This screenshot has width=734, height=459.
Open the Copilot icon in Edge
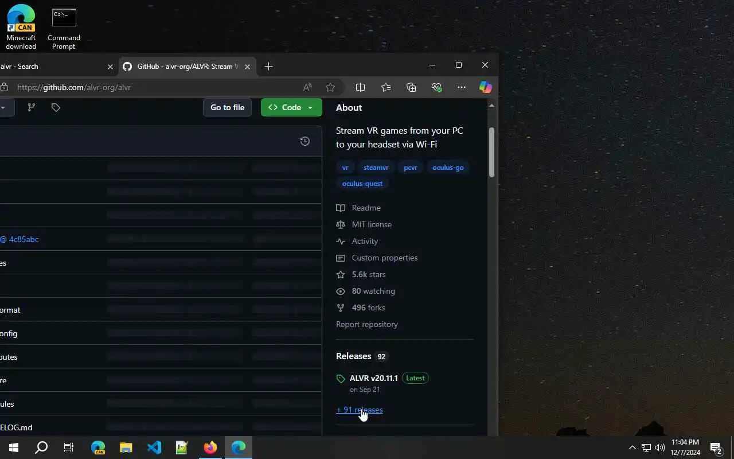(x=486, y=87)
